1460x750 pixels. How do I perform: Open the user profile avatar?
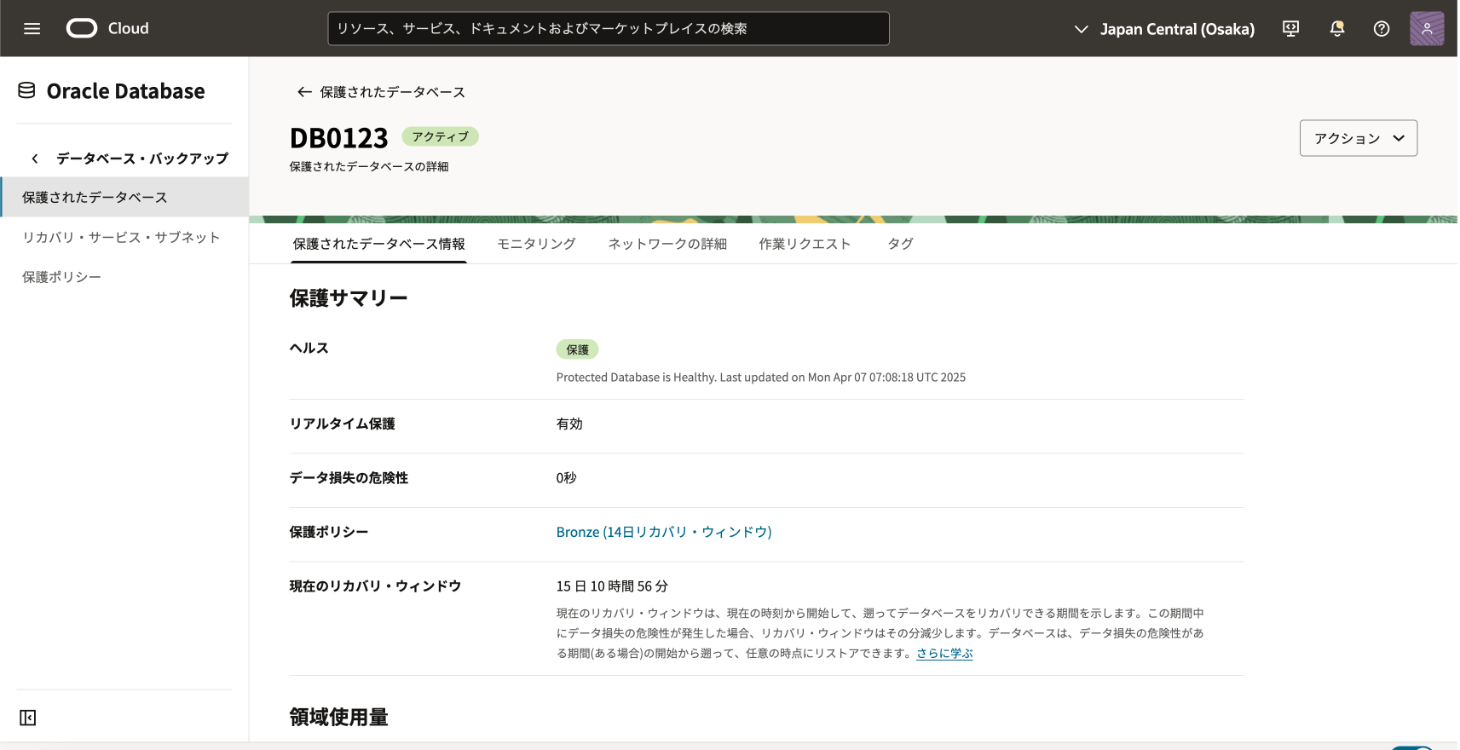tap(1426, 29)
